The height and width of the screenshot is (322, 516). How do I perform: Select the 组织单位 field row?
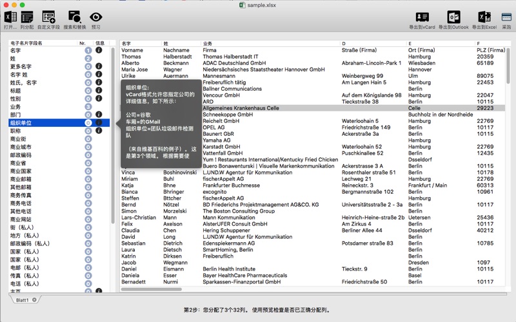pos(59,123)
